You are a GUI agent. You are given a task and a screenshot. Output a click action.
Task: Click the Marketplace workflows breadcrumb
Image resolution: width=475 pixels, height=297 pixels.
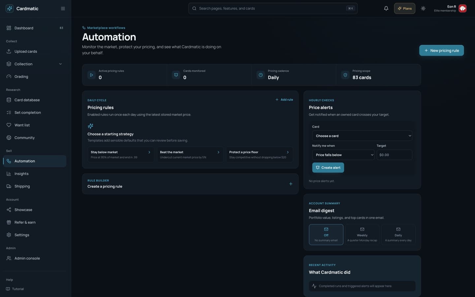104,28
